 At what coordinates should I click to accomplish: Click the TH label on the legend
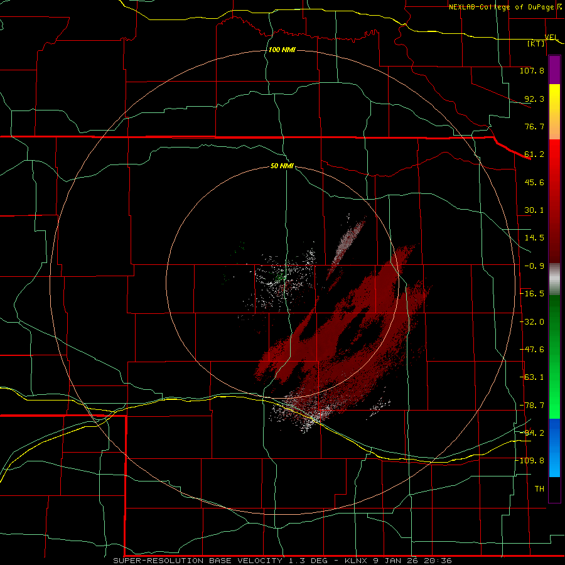tap(539, 489)
